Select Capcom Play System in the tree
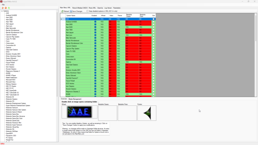This screenshot has width=258, height=145. pyautogui.click(x=12, y=37)
